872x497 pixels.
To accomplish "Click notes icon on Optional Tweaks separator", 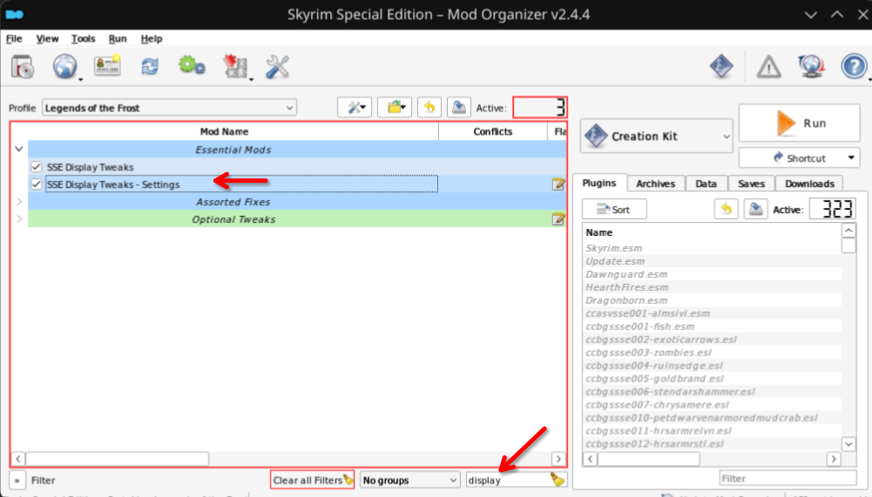I will (558, 219).
